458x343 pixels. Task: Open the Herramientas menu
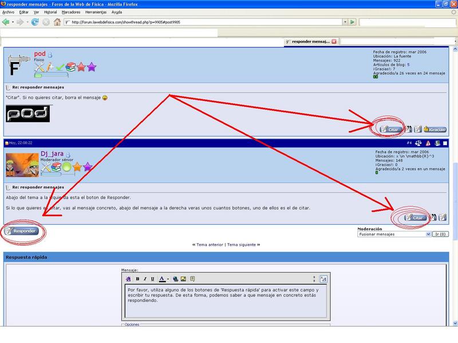[x=96, y=11]
